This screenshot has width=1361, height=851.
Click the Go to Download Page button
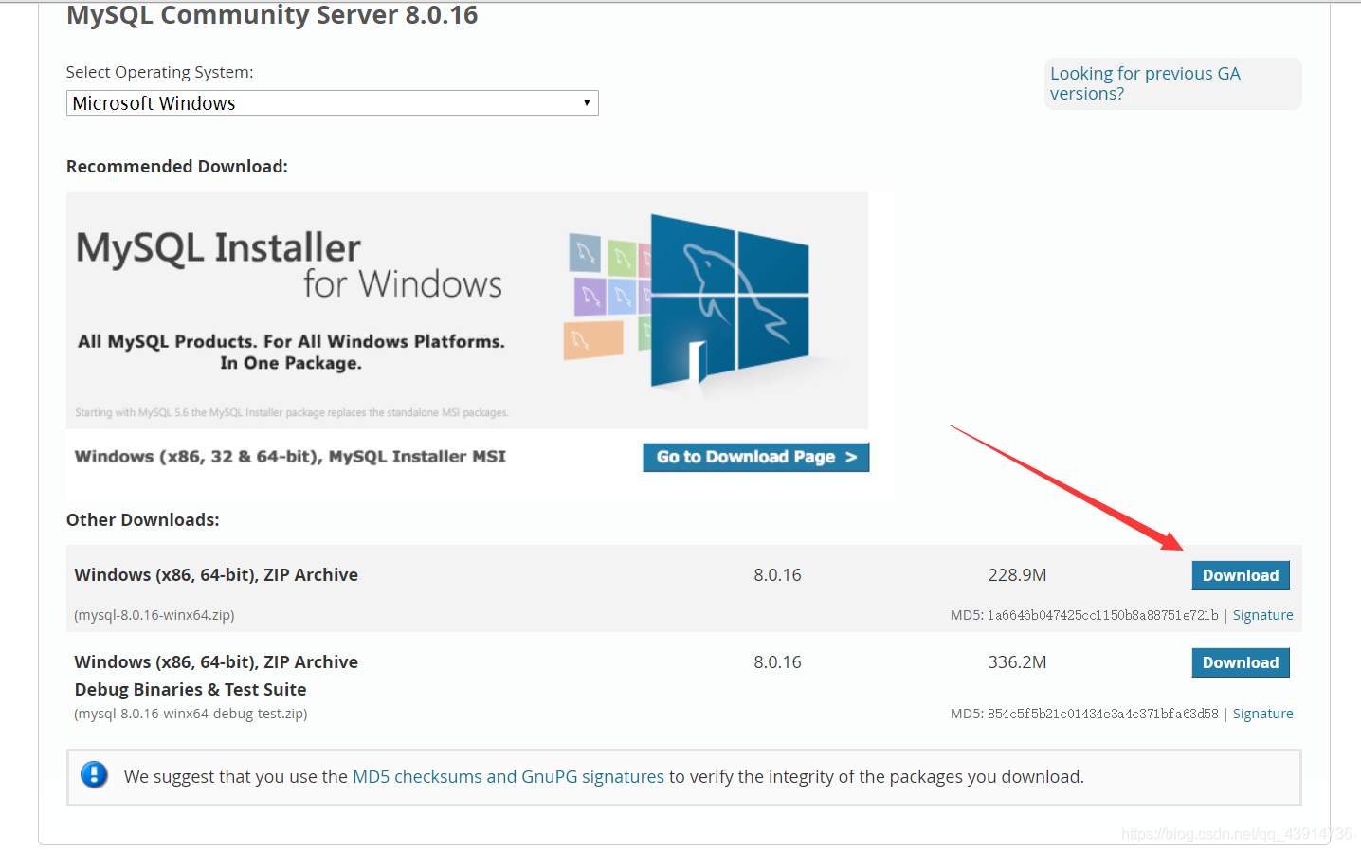coord(755,457)
